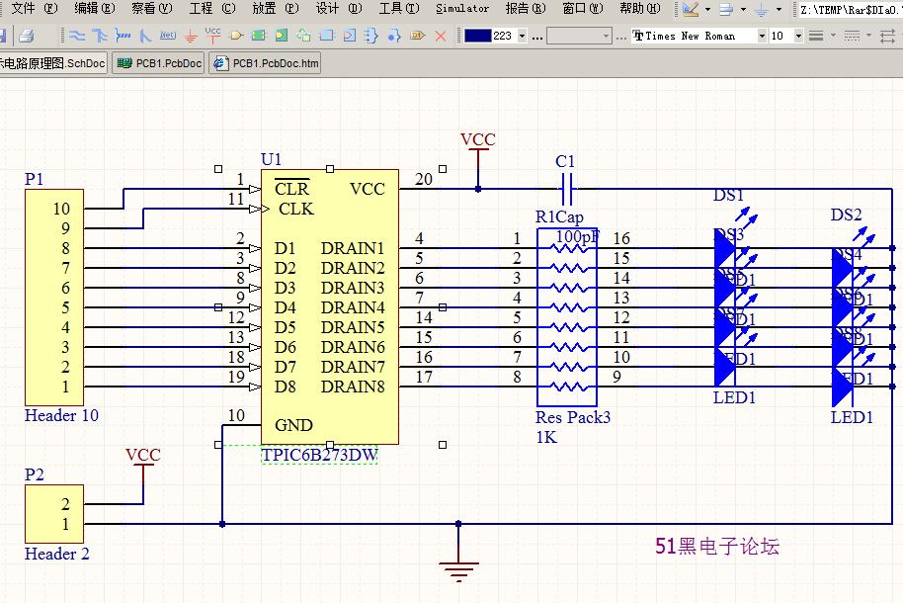Select the Place Bus tool
Screen dimensions: 903x603
coord(100,36)
